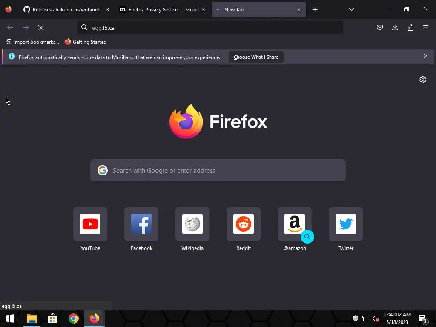436x327 pixels.
Task: Open Save to Pocket
Action: [380, 27]
